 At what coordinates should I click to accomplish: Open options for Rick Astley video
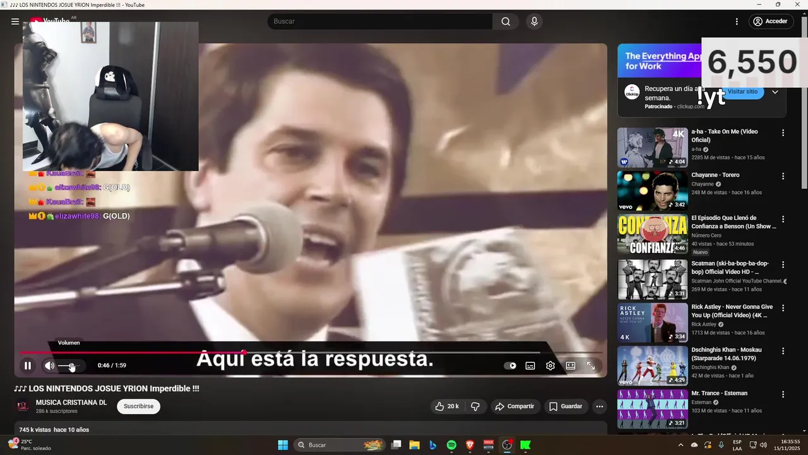(783, 308)
